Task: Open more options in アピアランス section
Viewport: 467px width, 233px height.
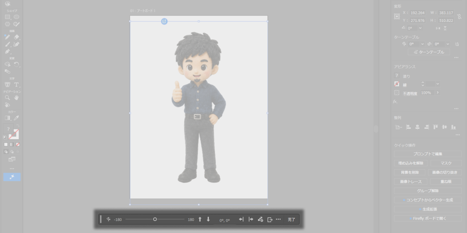Action: pyautogui.click(x=456, y=109)
